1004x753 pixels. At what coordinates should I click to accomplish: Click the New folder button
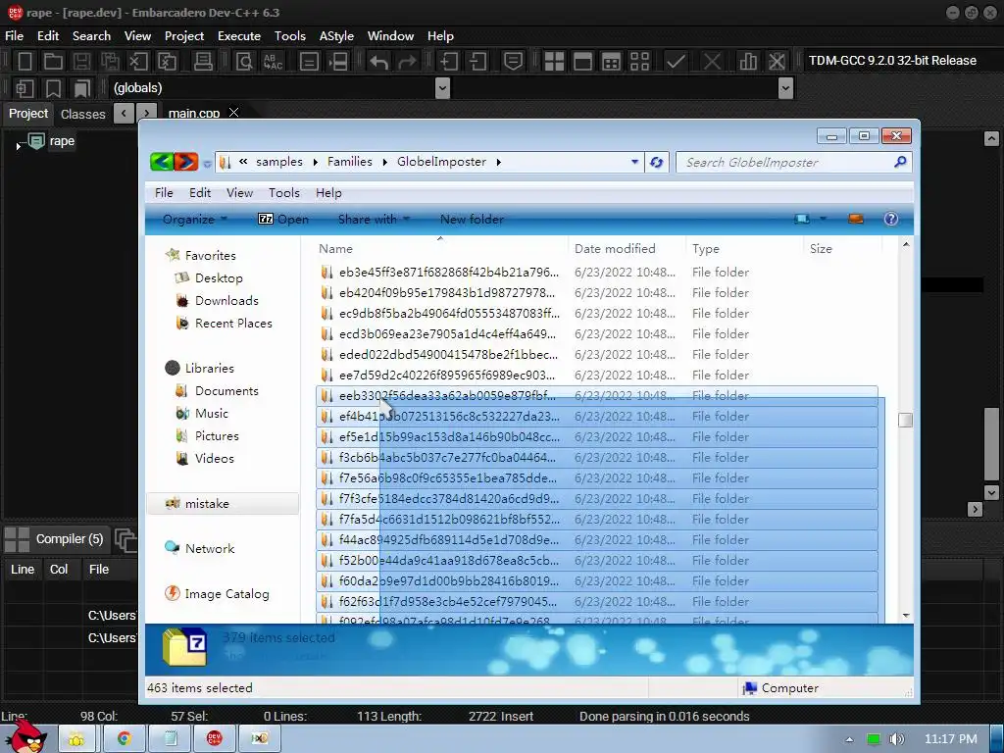tap(472, 219)
